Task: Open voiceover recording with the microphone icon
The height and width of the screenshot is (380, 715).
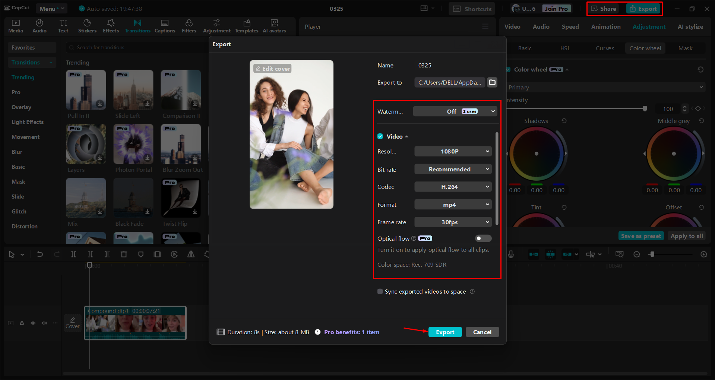Action: pyautogui.click(x=510, y=254)
